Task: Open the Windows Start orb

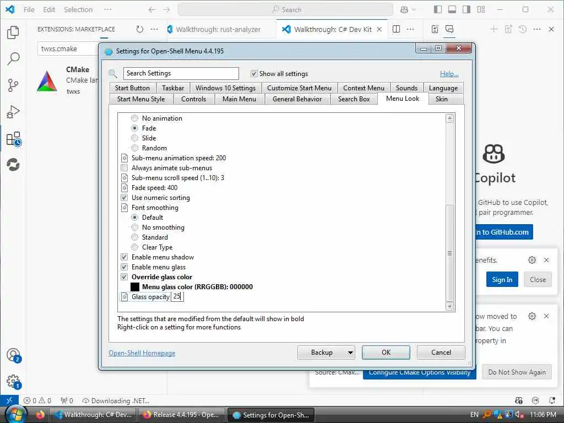Action: 16,415
